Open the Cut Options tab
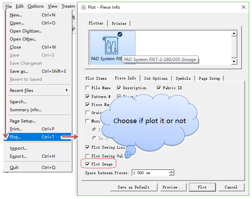Image resolution: width=252 pixels, height=199 pixels. 156,78
